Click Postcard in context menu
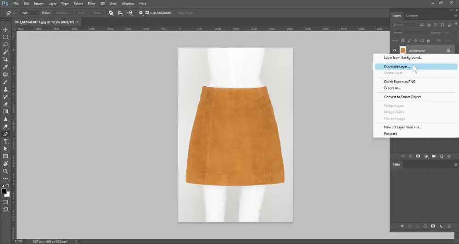This screenshot has height=244, width=459. coord(391,134)
